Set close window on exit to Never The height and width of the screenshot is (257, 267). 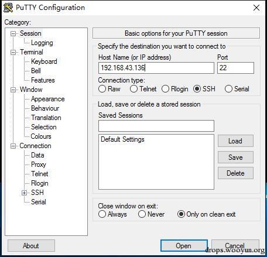(142, 214)
